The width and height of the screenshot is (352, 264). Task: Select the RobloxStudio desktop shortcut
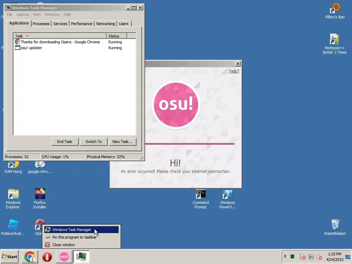(13, 227)
